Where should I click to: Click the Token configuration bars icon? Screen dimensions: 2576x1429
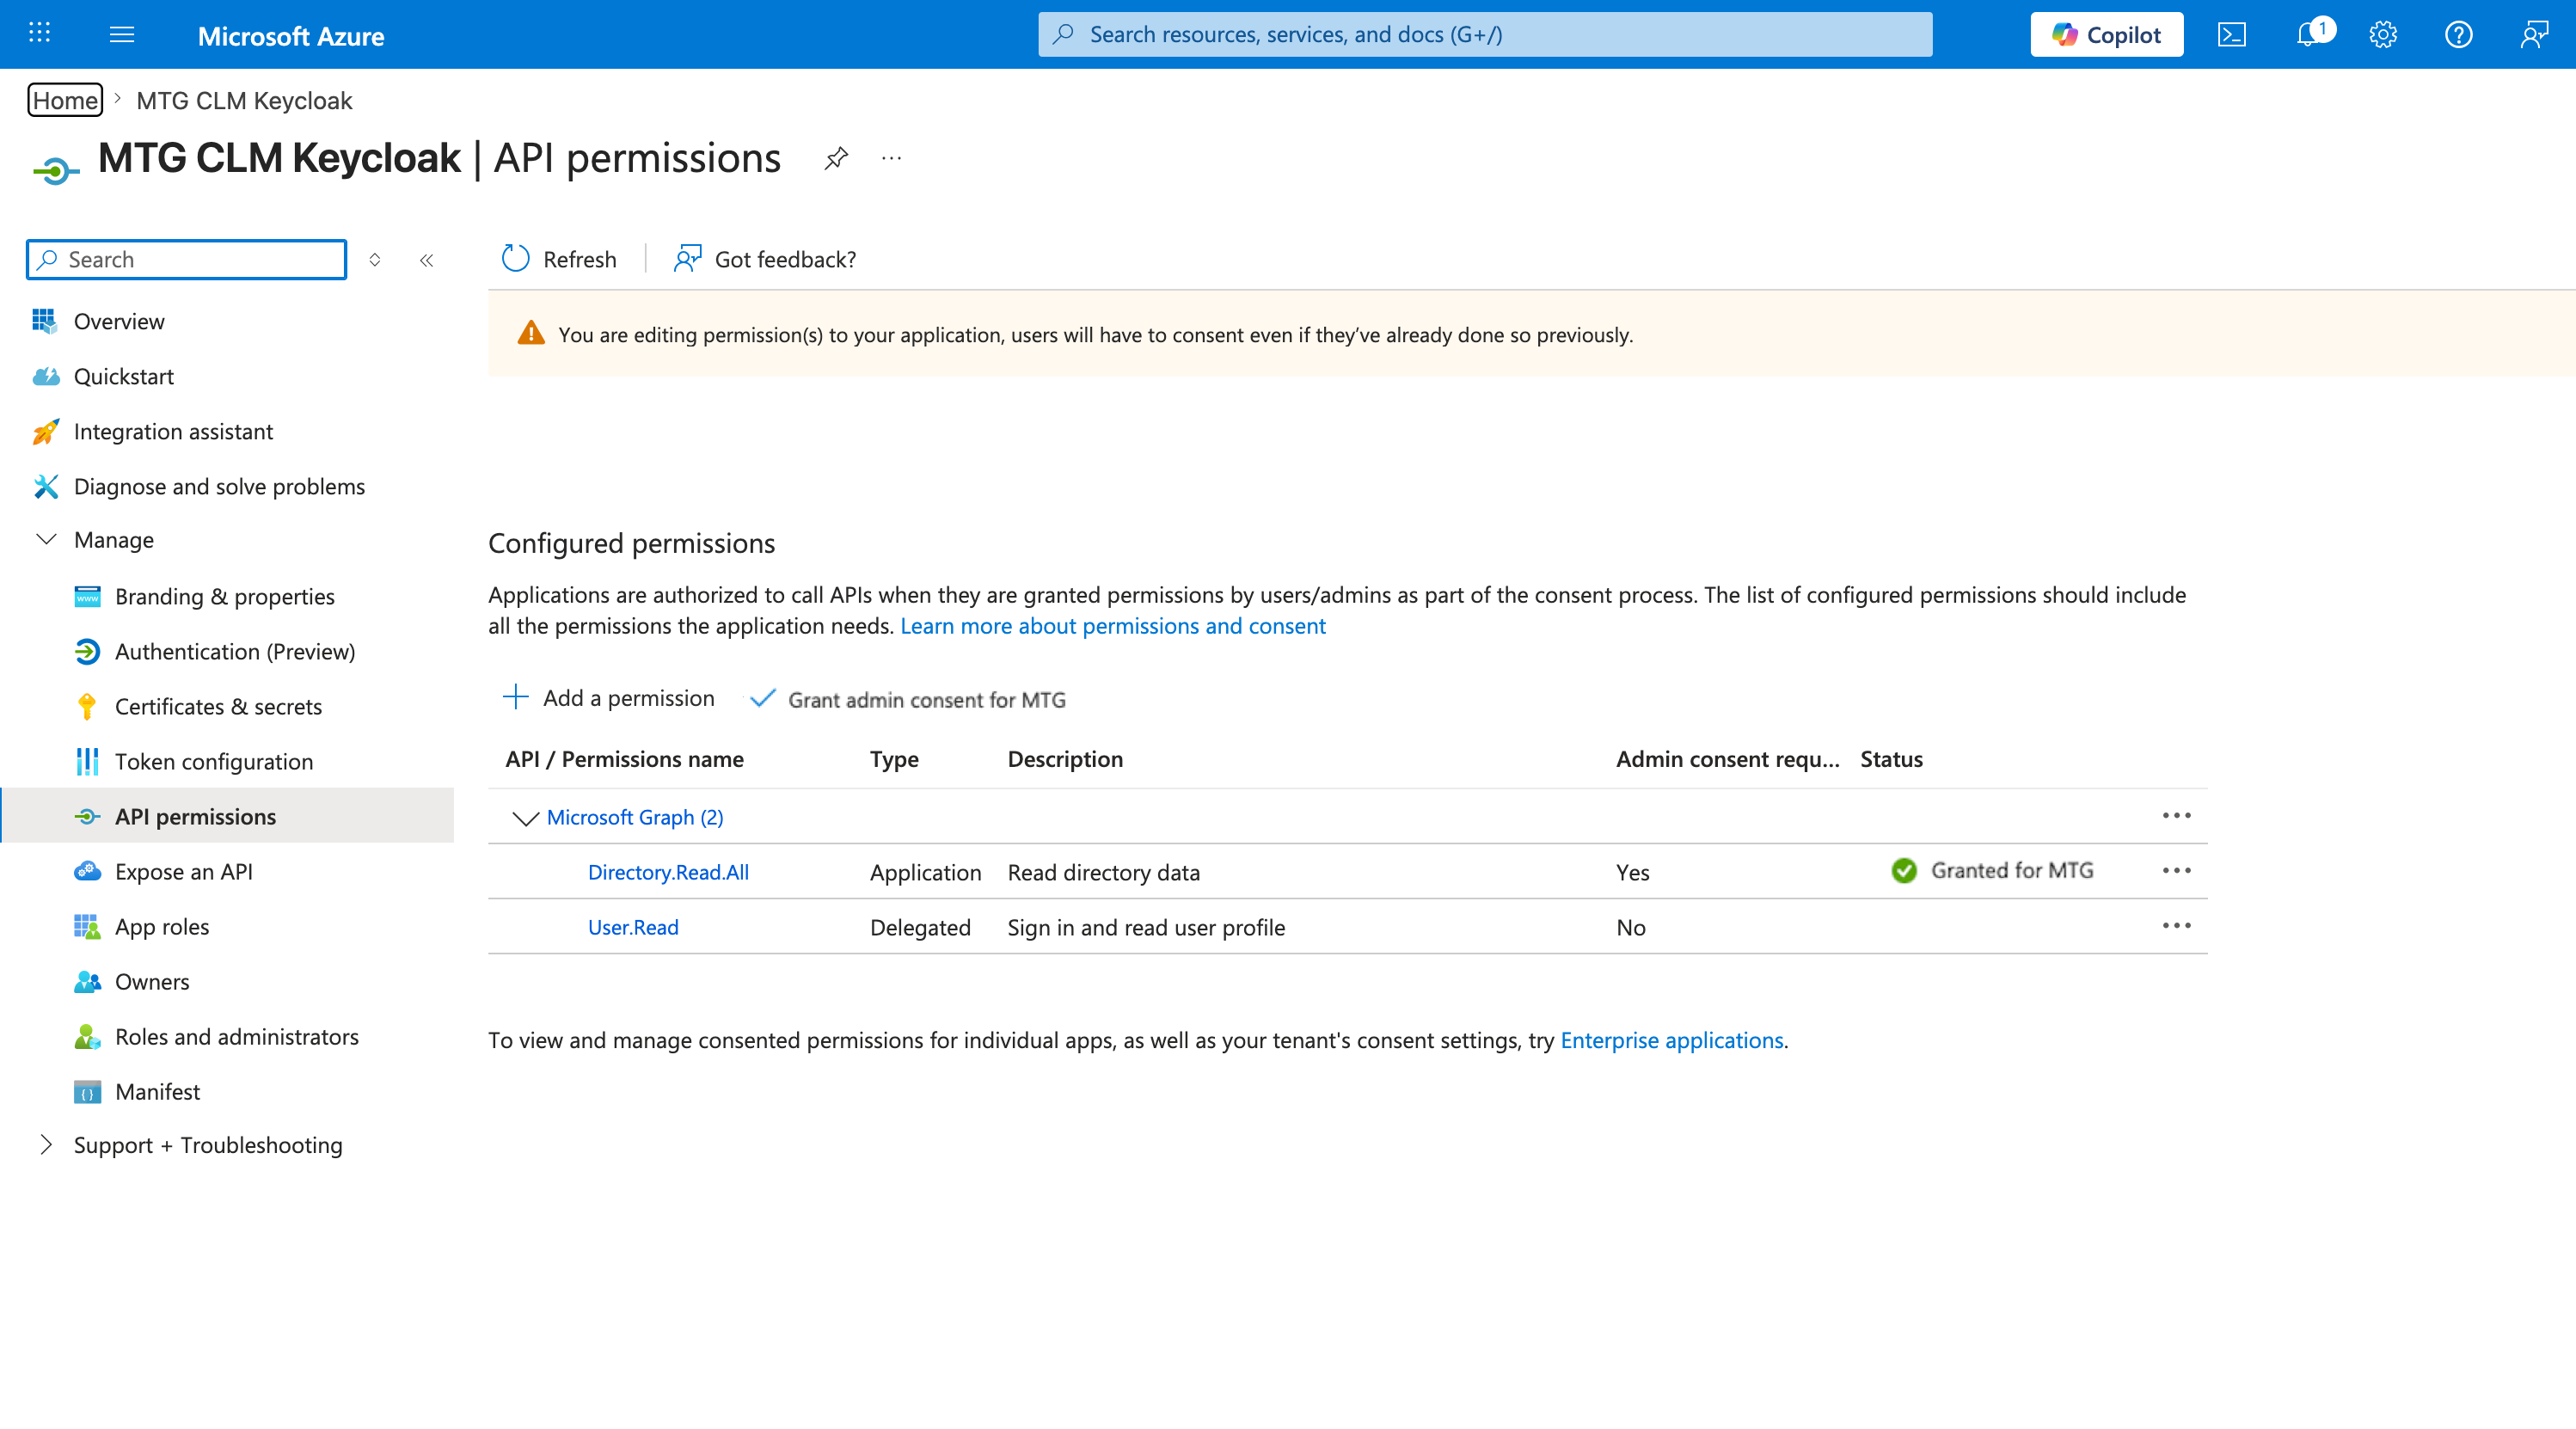87,761
